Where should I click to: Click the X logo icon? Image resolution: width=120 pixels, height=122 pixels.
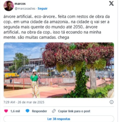coord(111,3)
